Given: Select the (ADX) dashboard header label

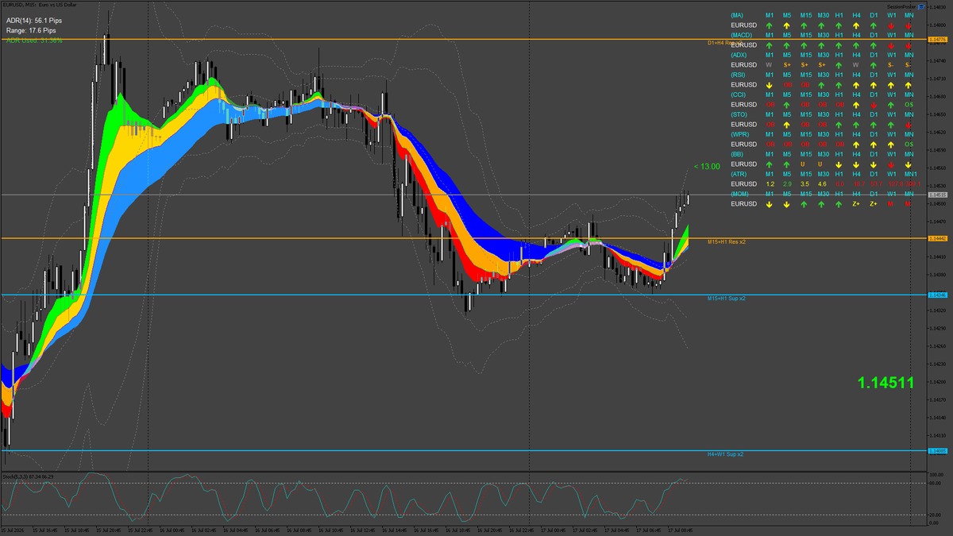Looking at the screenshot, I should coord(739,55).
